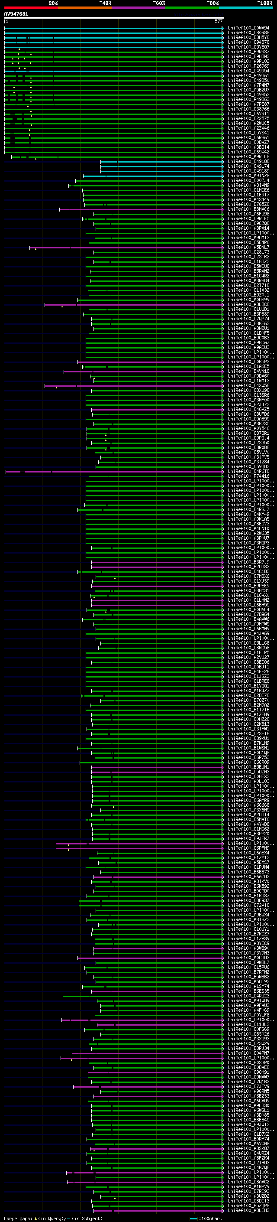Select hit UniRef100_B5WCU8
The width and height of the screenshot is (277, 1222).
pyautogui.click(x=248, y=266)
